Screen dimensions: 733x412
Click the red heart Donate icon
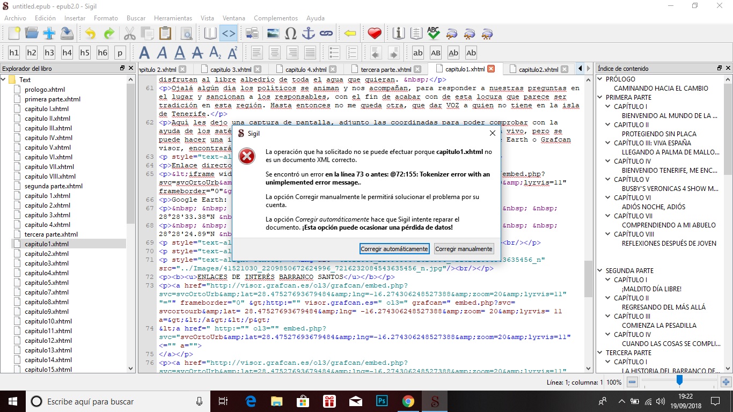[374, 33]
